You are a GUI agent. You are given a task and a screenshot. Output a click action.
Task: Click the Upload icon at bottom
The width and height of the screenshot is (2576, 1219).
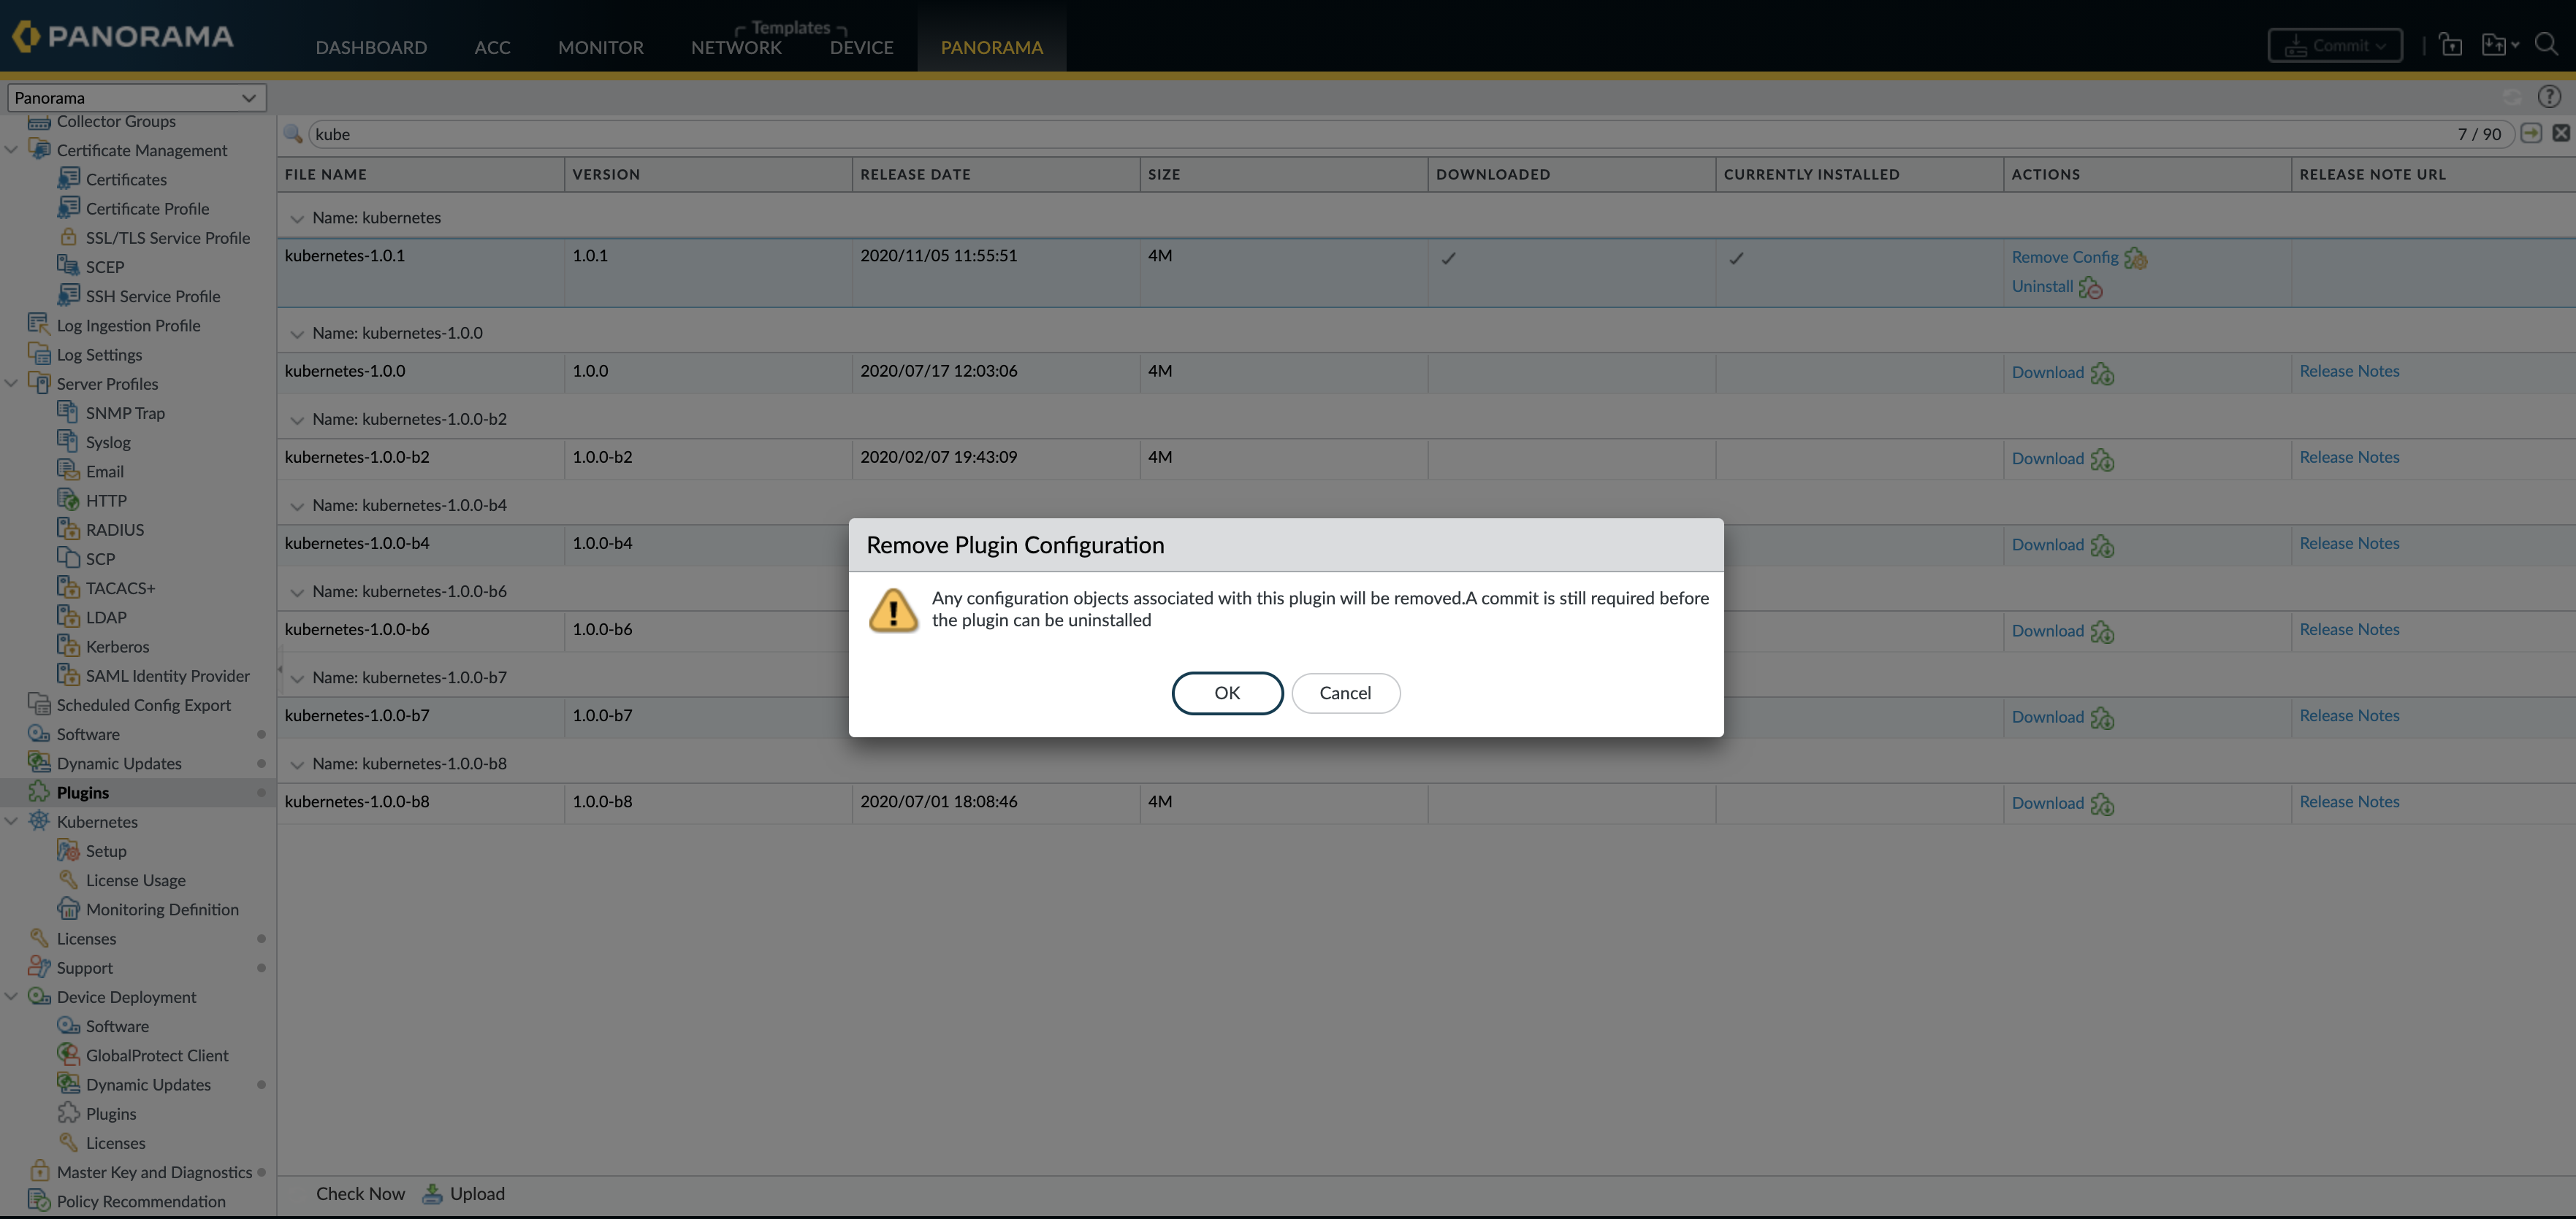click(432, 1193)
